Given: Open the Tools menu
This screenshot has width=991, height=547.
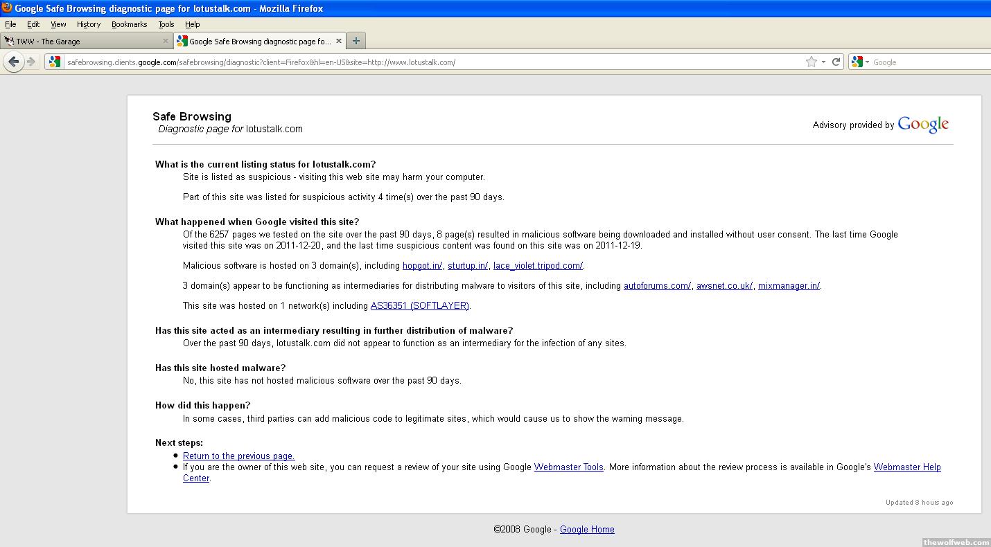Looking at the screenshot, I should pyautogui.click(x=166, y=24).
